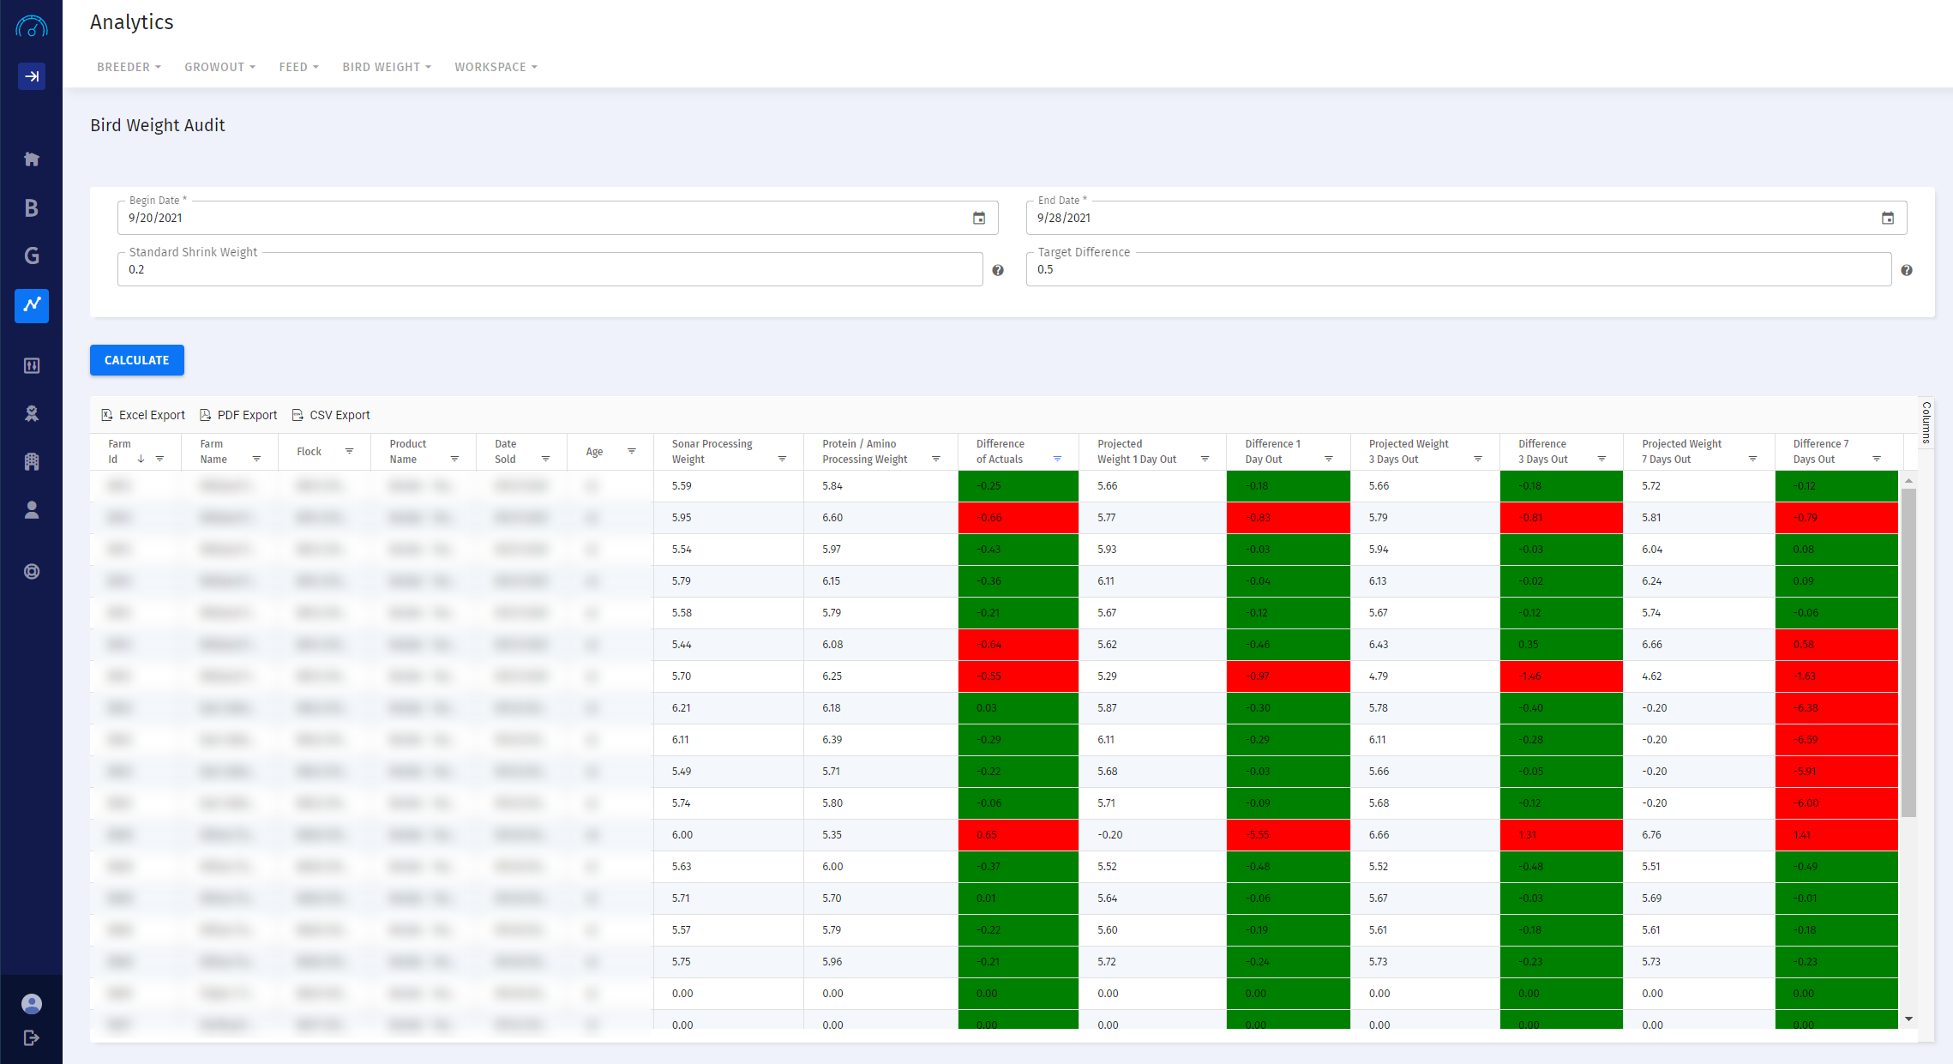Open the Columns side panel tab
The height and width of the screenshot is (1064, 1953).
pyautogui.click(x=1926, y=422)
